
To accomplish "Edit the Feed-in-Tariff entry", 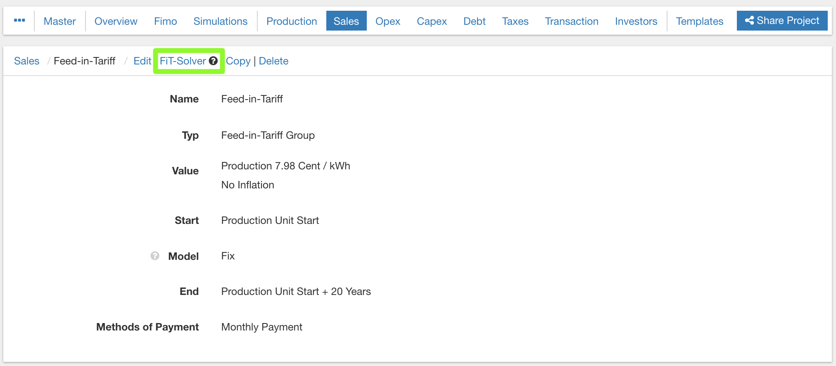I will [142, 61].
